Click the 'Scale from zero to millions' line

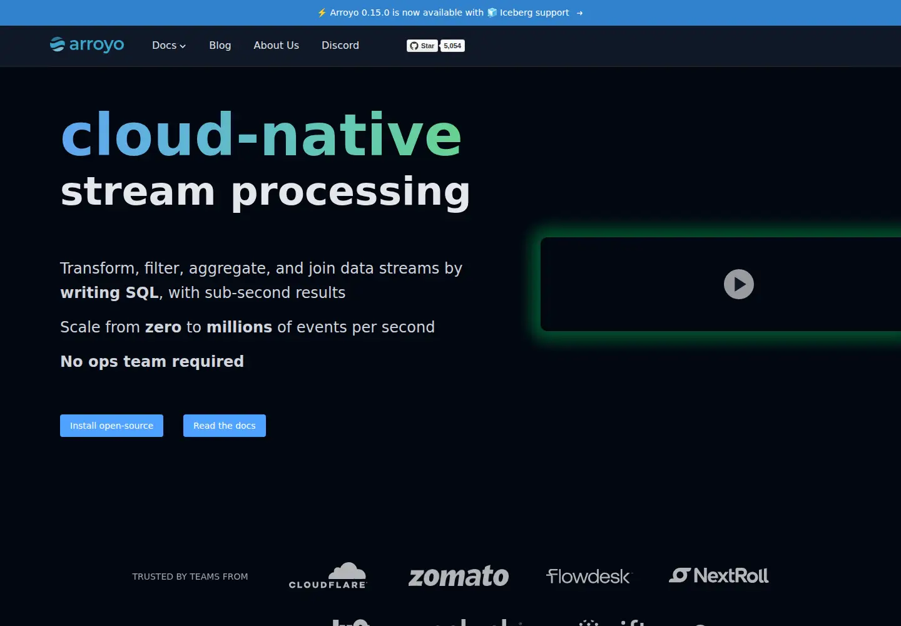coord(247,327)
